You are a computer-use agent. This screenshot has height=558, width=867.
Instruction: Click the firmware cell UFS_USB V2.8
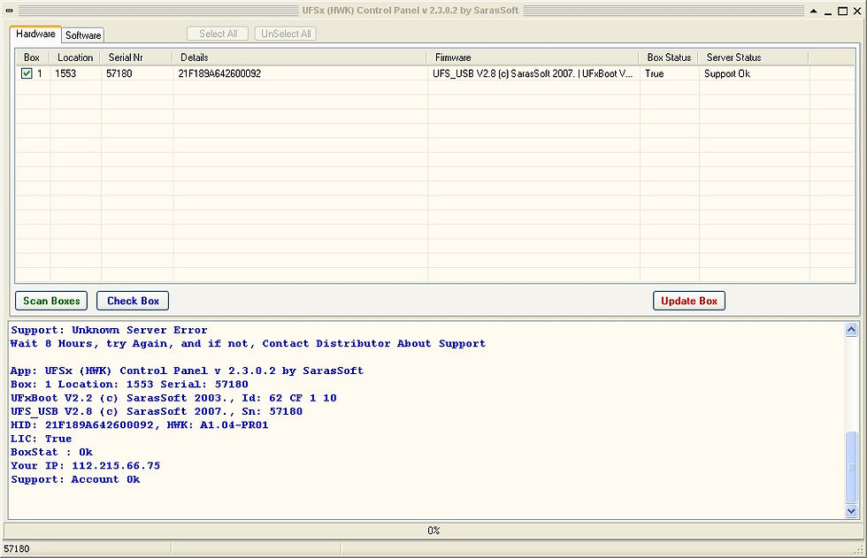point(533,73)
